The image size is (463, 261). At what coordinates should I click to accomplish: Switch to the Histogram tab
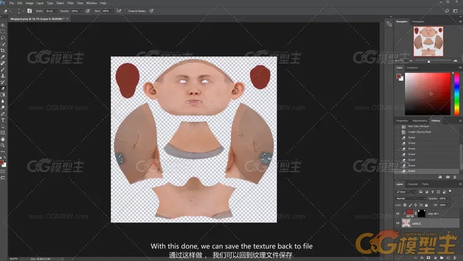pyautogui.click(x=418, y=22)
